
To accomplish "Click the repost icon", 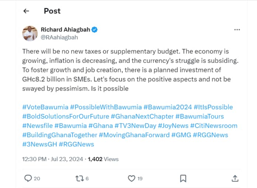I will coord(79,178).
